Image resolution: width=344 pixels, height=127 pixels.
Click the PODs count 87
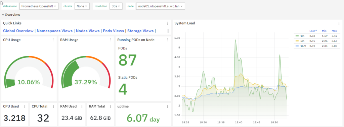[x=127, y=60]
